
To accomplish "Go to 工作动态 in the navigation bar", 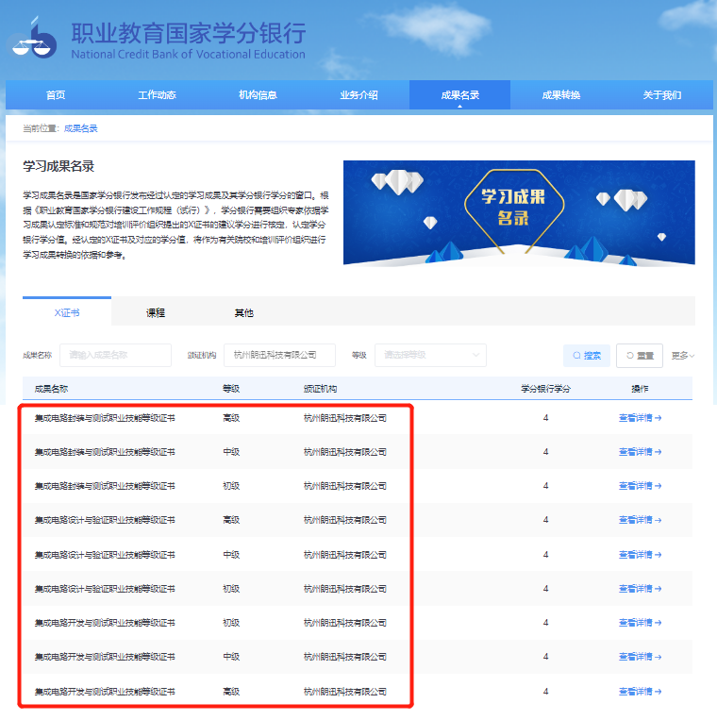I will tap(157, 95).
